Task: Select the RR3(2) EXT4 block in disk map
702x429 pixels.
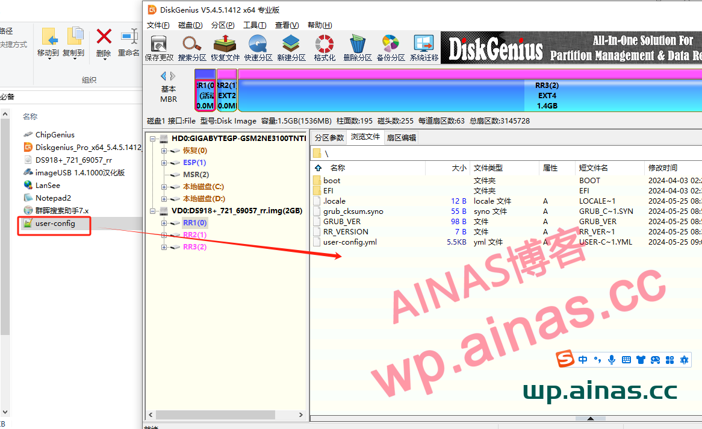Action: [470, 90]
